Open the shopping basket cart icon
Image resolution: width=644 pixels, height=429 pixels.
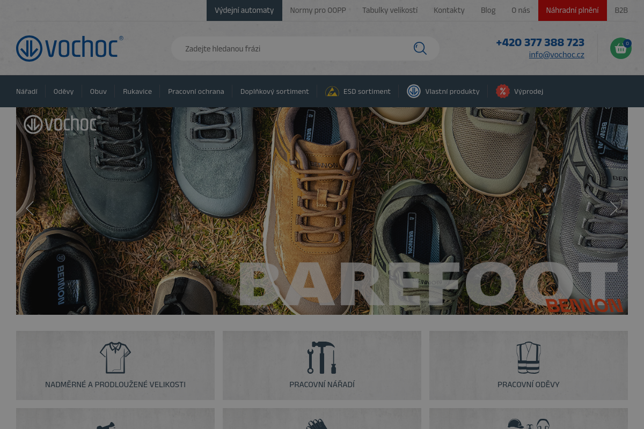point(620,49)
